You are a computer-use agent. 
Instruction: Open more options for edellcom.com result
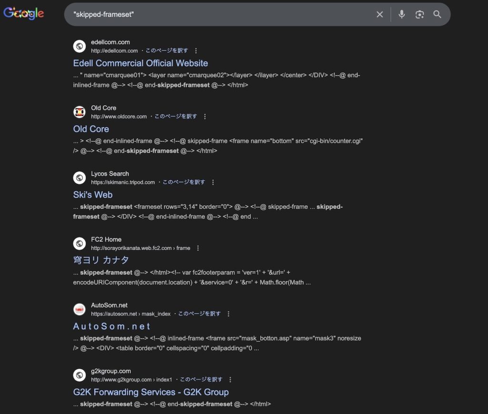[196, 50]
